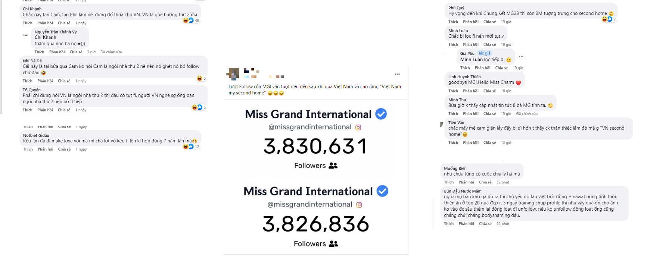This screenshot has width=672, height=258.
Task: Open three-dot menu beside Gia Phu's reply
Action: click(x=521, y=57)
